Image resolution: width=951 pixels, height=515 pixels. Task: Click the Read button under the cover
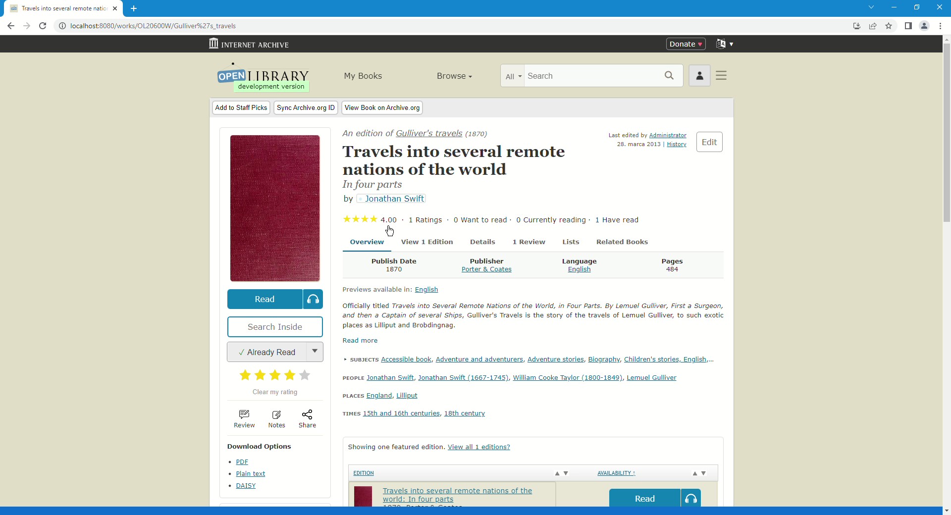[265, 299]
